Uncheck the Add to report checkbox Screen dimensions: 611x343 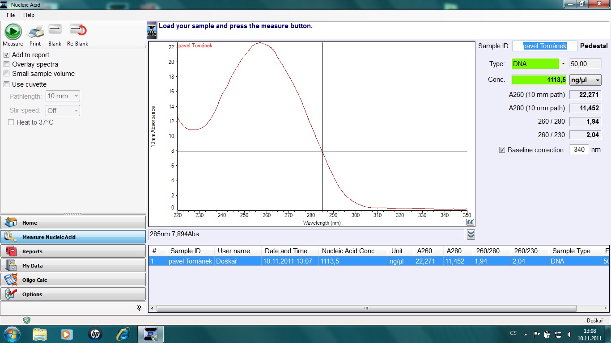pos(7,54)
